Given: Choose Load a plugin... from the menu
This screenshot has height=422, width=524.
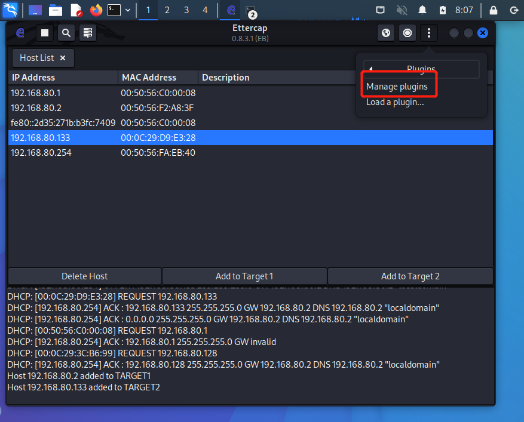Looking at the screenshot, I should pyautogui.click(x=395, y=102).
